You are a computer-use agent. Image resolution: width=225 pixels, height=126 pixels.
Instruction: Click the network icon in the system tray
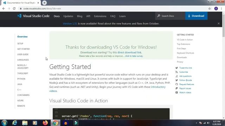tap(205, 123)
